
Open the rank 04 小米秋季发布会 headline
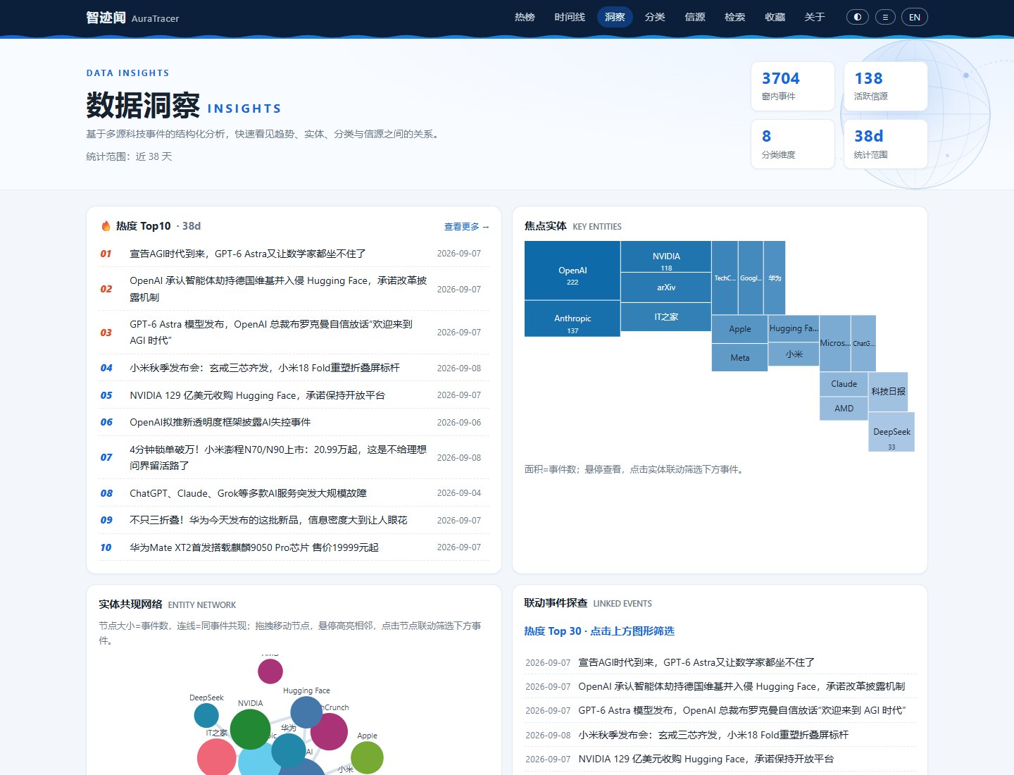[x=265, y=368]
